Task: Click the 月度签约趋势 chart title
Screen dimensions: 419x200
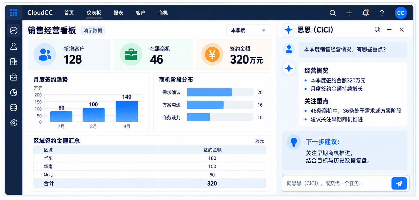Action: 50,80
